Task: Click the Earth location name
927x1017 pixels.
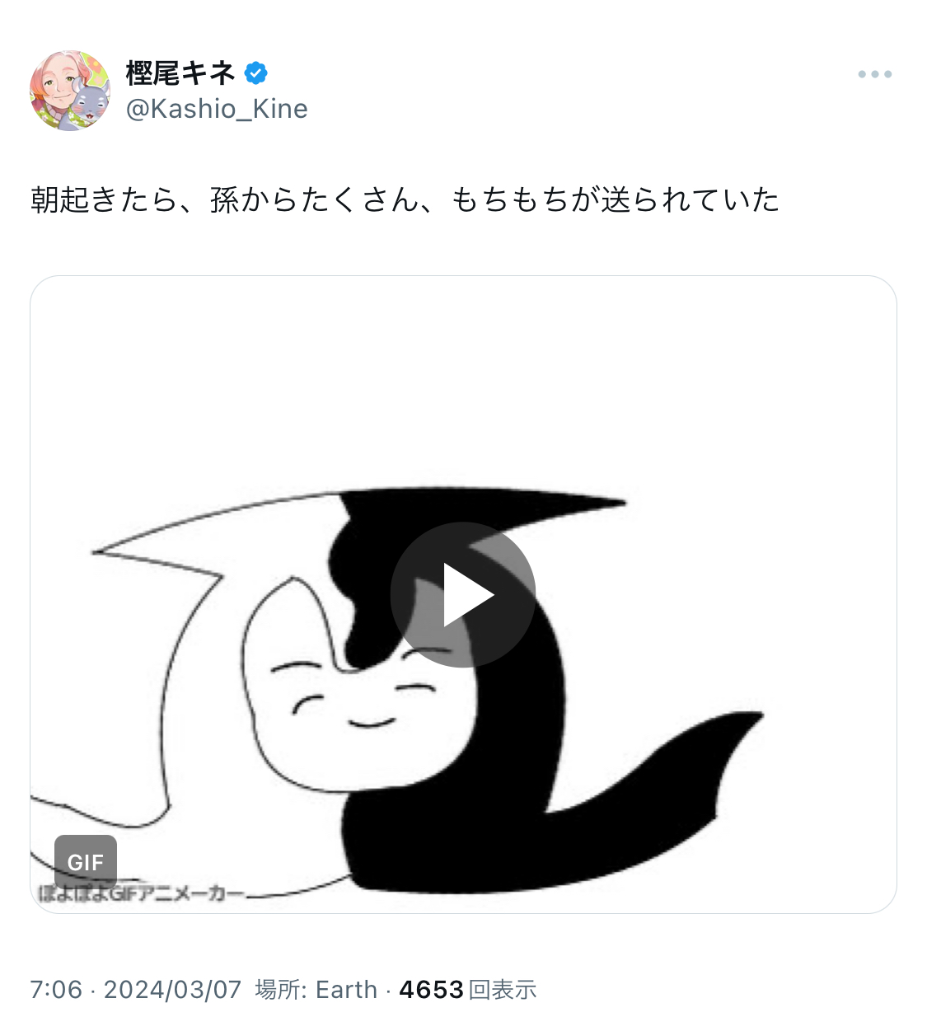Action: coord(346,989)
